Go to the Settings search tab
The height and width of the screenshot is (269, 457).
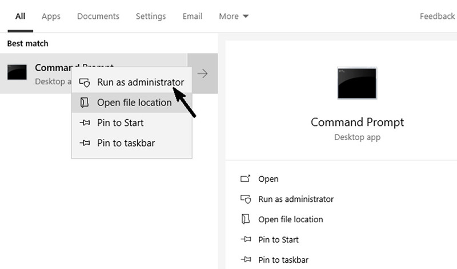tap(151, 17)
